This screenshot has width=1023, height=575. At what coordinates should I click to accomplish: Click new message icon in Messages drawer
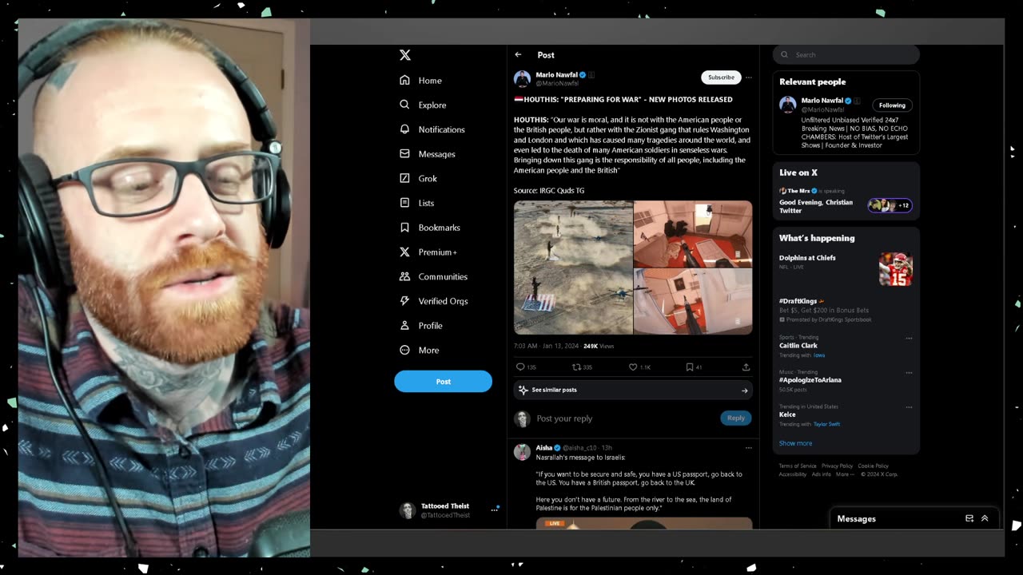point(969,518)
